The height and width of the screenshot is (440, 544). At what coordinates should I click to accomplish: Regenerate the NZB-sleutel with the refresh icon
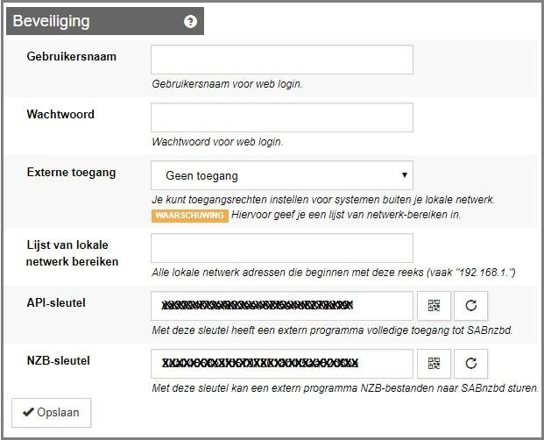pos(470,363)
